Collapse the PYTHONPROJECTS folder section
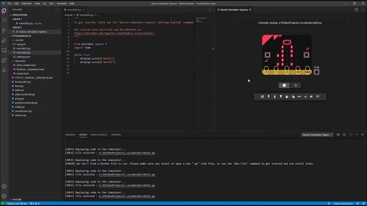 (x=22, y=36)
